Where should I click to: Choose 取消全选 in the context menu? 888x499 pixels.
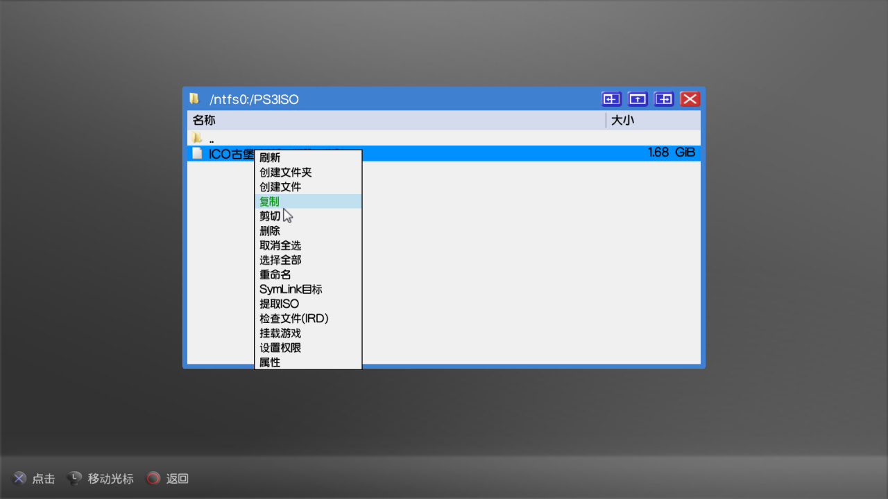point(308,245)
